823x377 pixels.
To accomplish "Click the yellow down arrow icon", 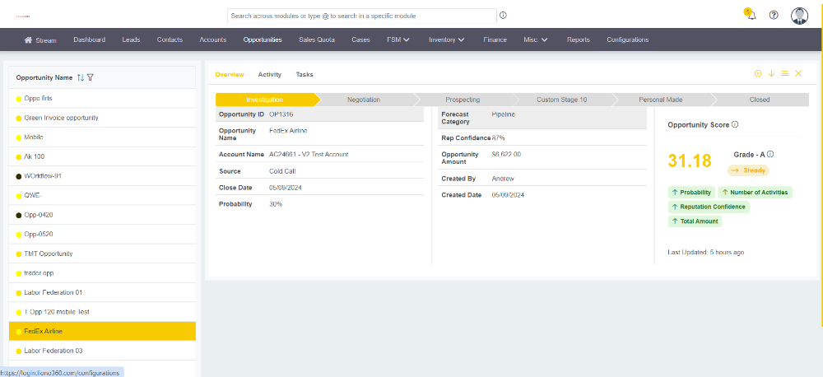I will point(771,74).
